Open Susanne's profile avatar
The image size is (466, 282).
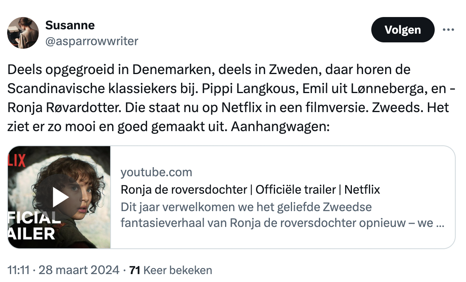(x=23, y=33)
